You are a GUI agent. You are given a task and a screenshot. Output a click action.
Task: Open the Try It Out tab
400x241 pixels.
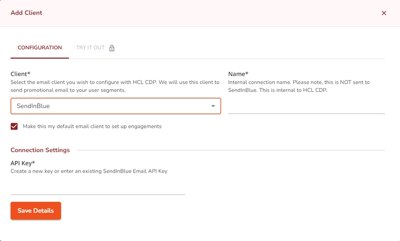90,48
